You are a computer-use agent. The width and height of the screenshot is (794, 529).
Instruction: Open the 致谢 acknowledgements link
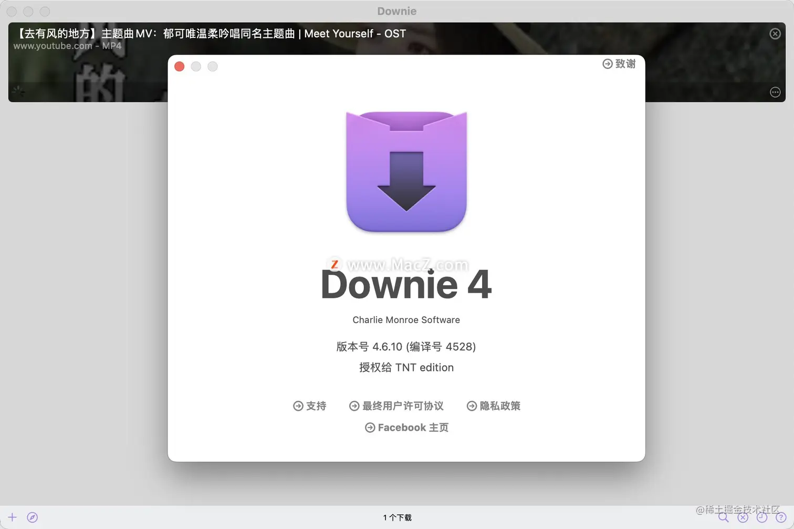[x=619, y=64]
